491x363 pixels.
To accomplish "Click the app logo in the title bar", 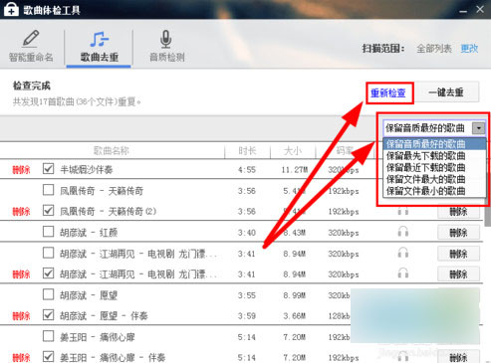I will coord(11,9).
